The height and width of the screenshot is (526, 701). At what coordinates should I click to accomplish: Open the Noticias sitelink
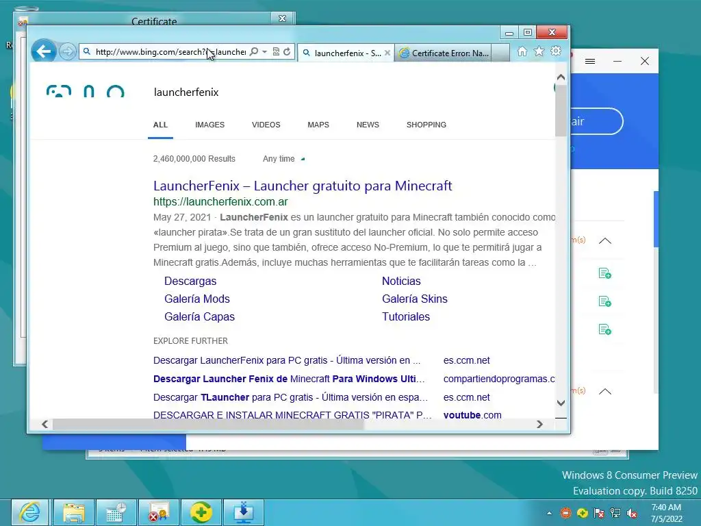click(x=401, y=281)
